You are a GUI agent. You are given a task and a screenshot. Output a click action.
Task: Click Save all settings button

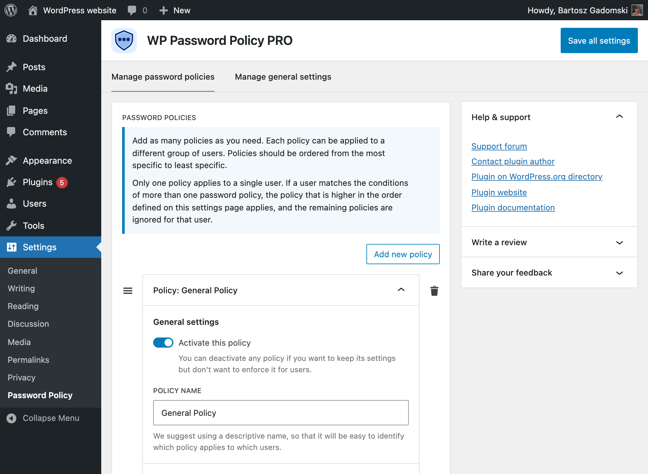coord(599,40)
